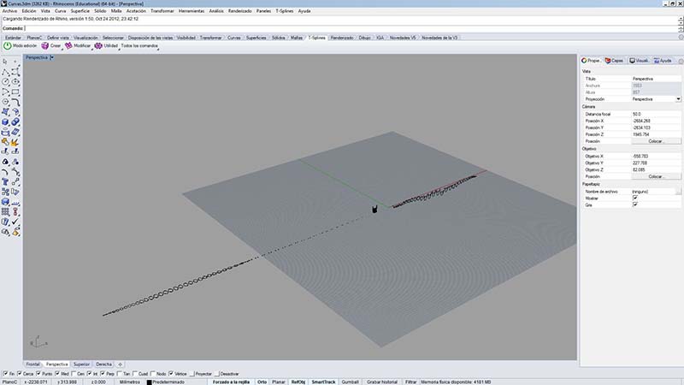Switch to the Mallas toolbar tab
This screenshot has height=385, width=684.
tap(297, 38)
